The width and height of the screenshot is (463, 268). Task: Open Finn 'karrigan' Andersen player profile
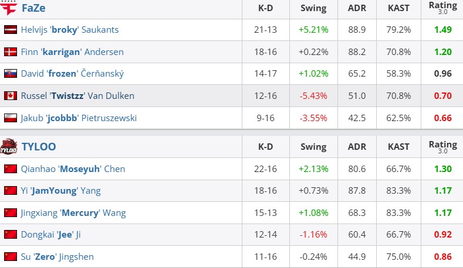[72, 52]
